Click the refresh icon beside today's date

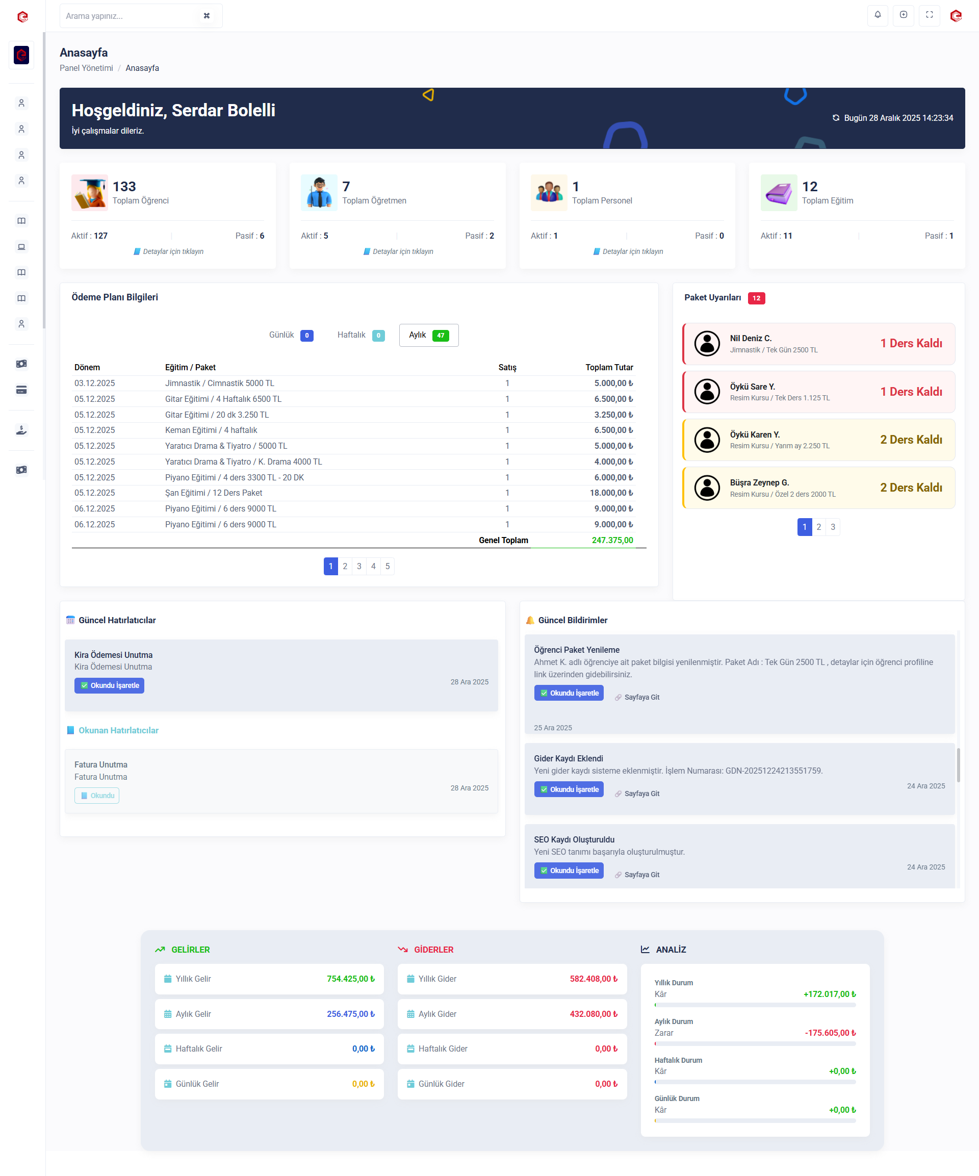click(836, 118)
